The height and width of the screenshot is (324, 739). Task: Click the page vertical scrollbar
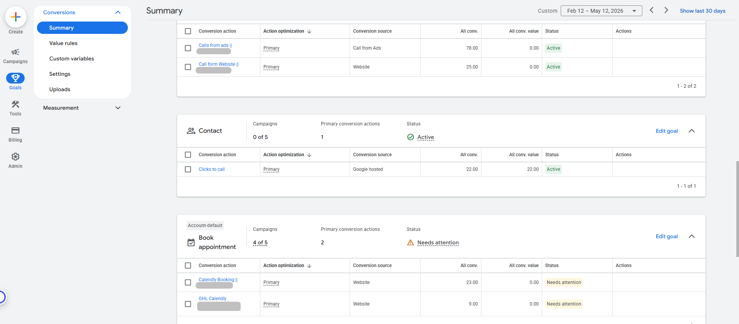[x=737, y=209]
